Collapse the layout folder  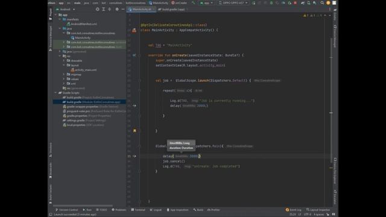64,65
